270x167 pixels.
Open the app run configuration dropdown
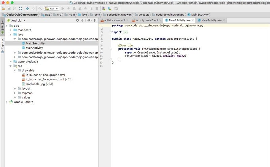pos(52,9)
